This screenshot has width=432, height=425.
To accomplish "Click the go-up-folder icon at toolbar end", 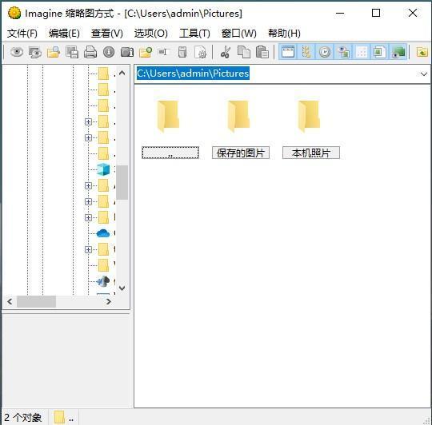I will point(422,52).
